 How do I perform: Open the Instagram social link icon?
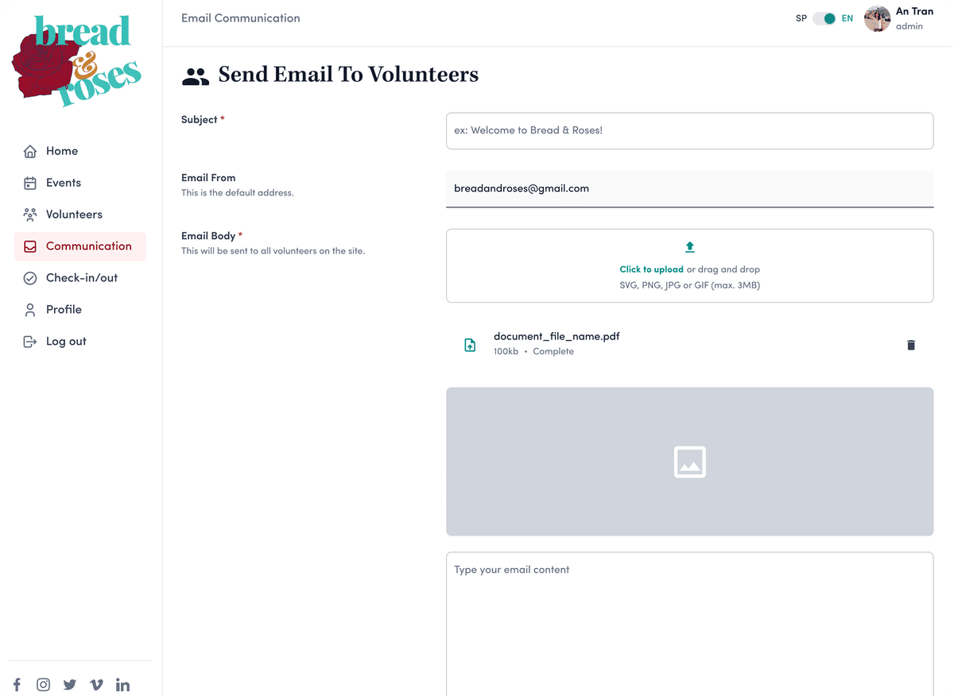43,684
